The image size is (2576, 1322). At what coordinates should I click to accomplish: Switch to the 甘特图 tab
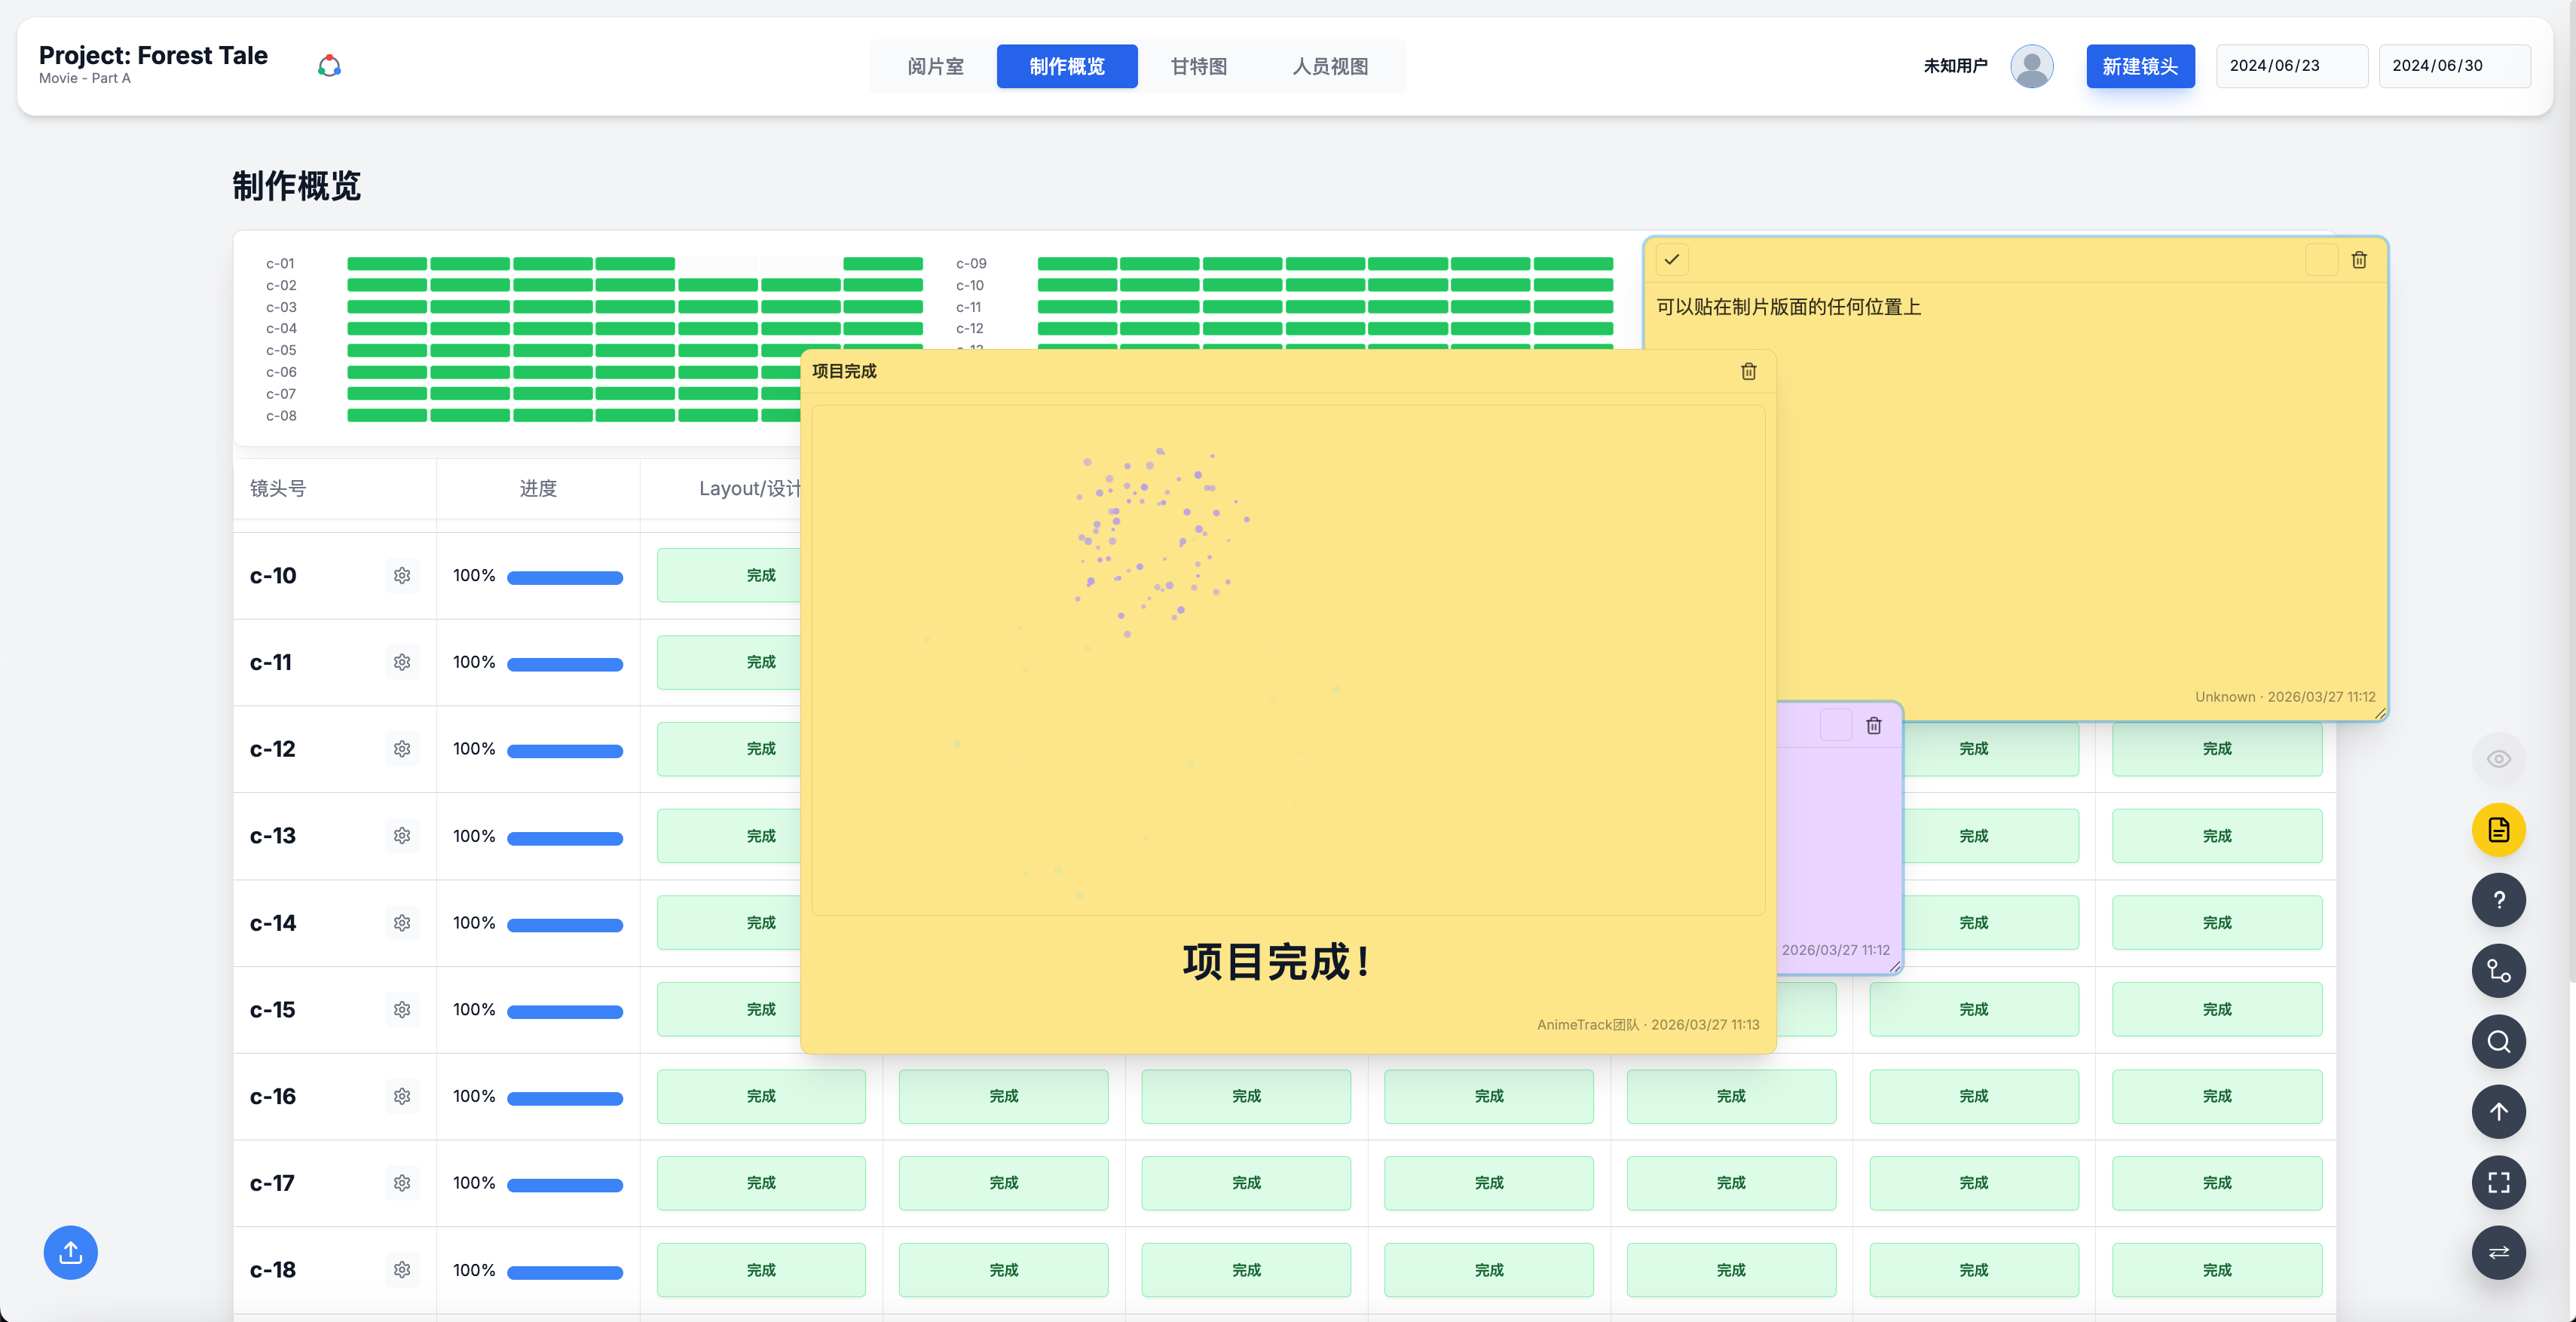coord(1197,66)
